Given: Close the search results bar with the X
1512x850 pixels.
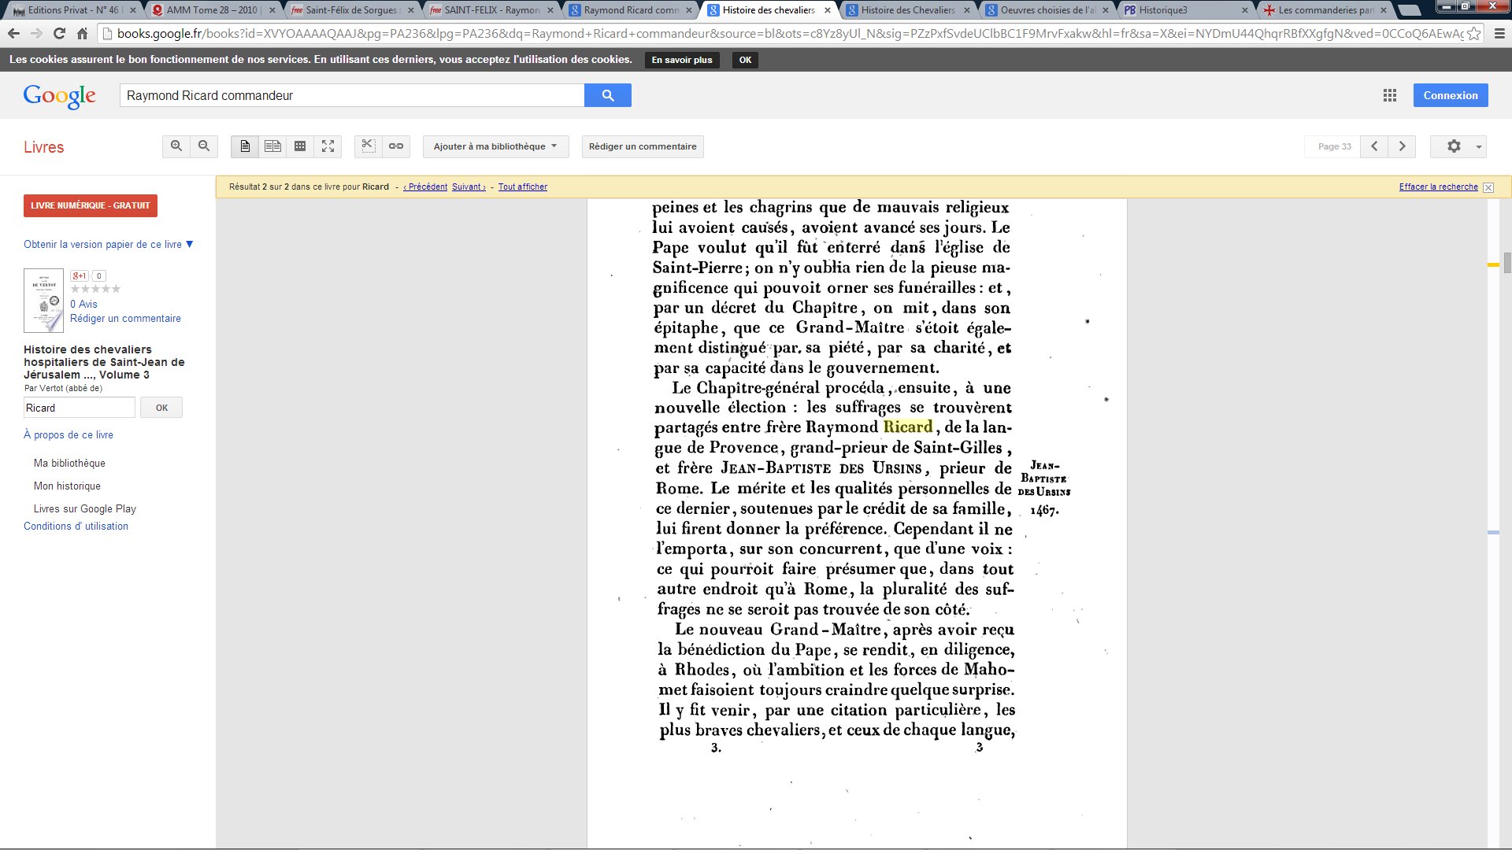Looking at the screenshot, I should point(1488,187).
